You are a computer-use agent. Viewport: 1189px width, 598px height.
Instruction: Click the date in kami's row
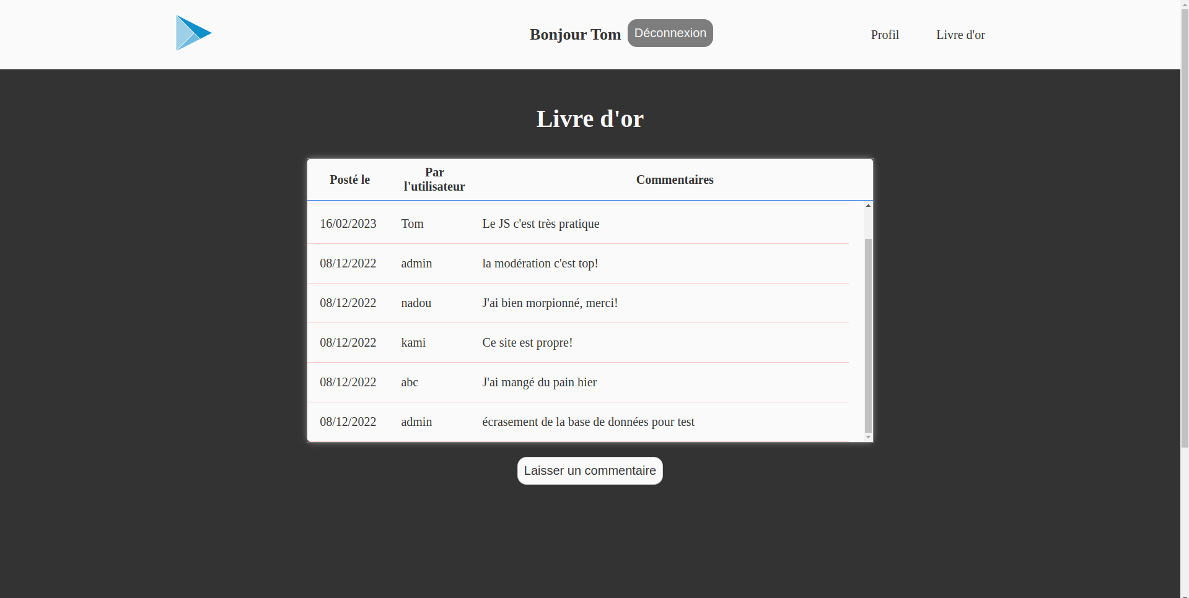pyautogui.click(x=348, y=342)
